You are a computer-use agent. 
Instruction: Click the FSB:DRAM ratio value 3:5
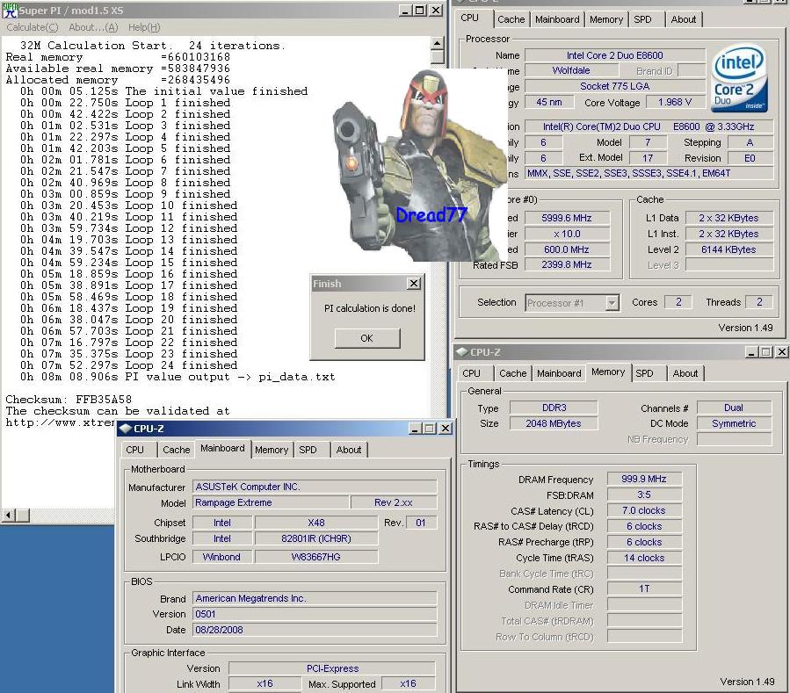(x=644, y=494)
